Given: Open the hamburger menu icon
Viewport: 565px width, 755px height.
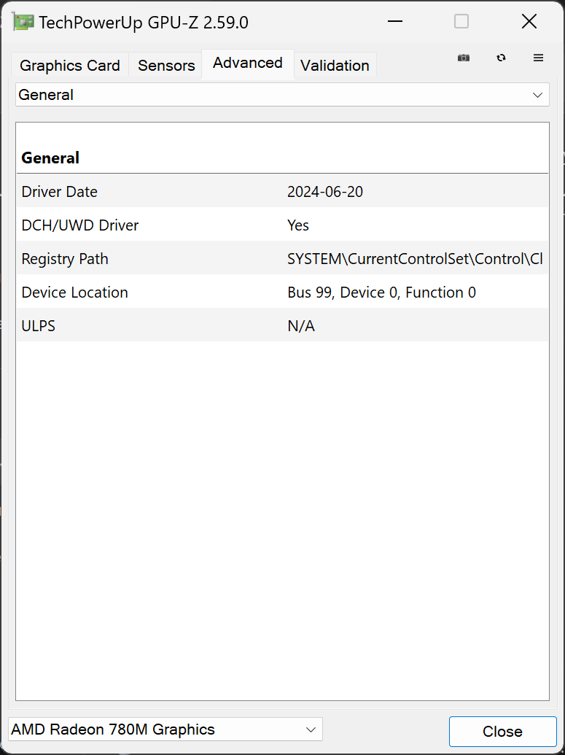Looking at the screenshot, I should (x=538, y=58).
